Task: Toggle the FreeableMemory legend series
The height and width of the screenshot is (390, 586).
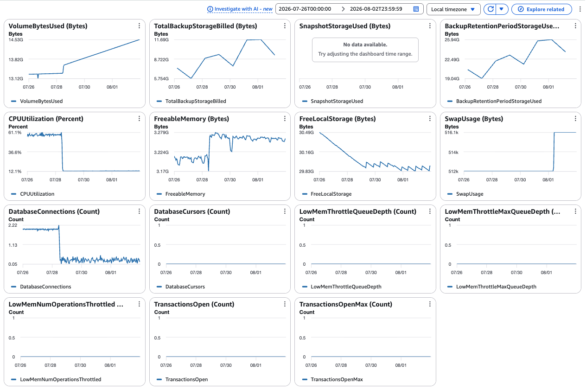Action: pos(180,194)
